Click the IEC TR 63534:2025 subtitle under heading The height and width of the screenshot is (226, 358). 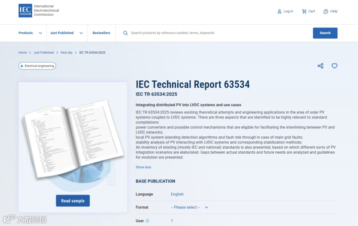pos(156,94)
